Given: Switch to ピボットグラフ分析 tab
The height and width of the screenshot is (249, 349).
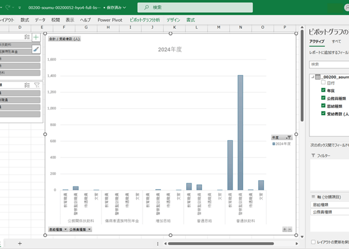Looking at the screenshot, I should 145,20.
